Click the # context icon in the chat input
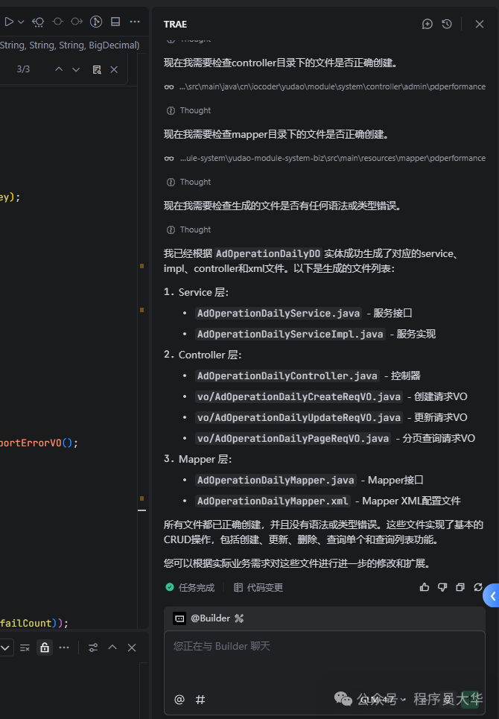 (199, 700)
